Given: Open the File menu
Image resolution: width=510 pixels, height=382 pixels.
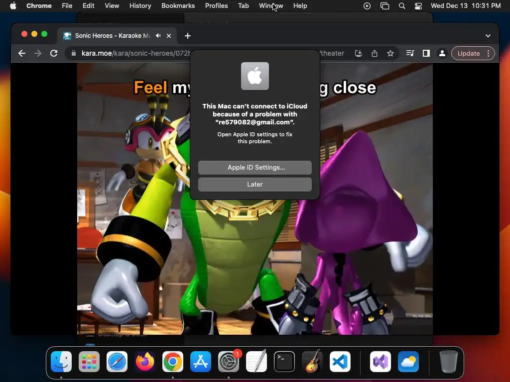Looking at the screenshot, I should point(67,6).
